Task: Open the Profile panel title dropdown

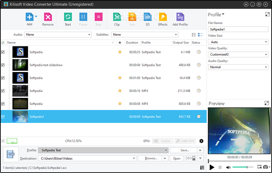Action: pyautogui.click(x=223, y=14)
